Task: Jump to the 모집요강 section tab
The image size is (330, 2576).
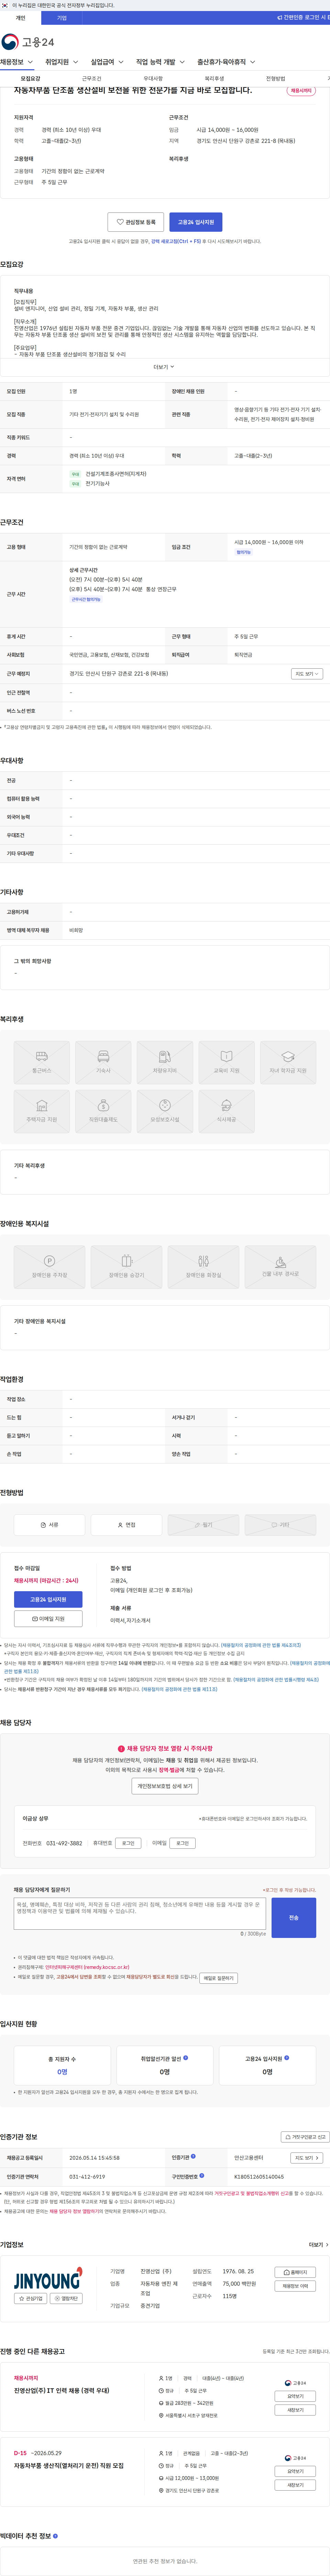Action: (x=31, y=78)
